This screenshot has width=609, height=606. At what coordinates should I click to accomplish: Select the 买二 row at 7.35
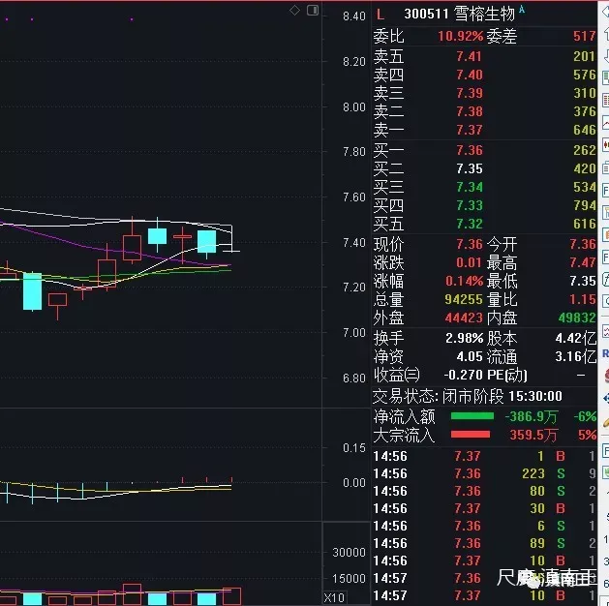click(484, 168)
